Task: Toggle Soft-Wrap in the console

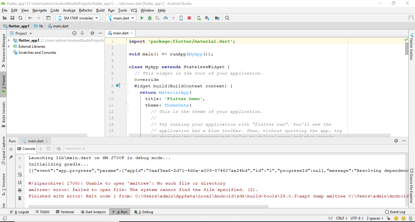Action: (20, 175)
